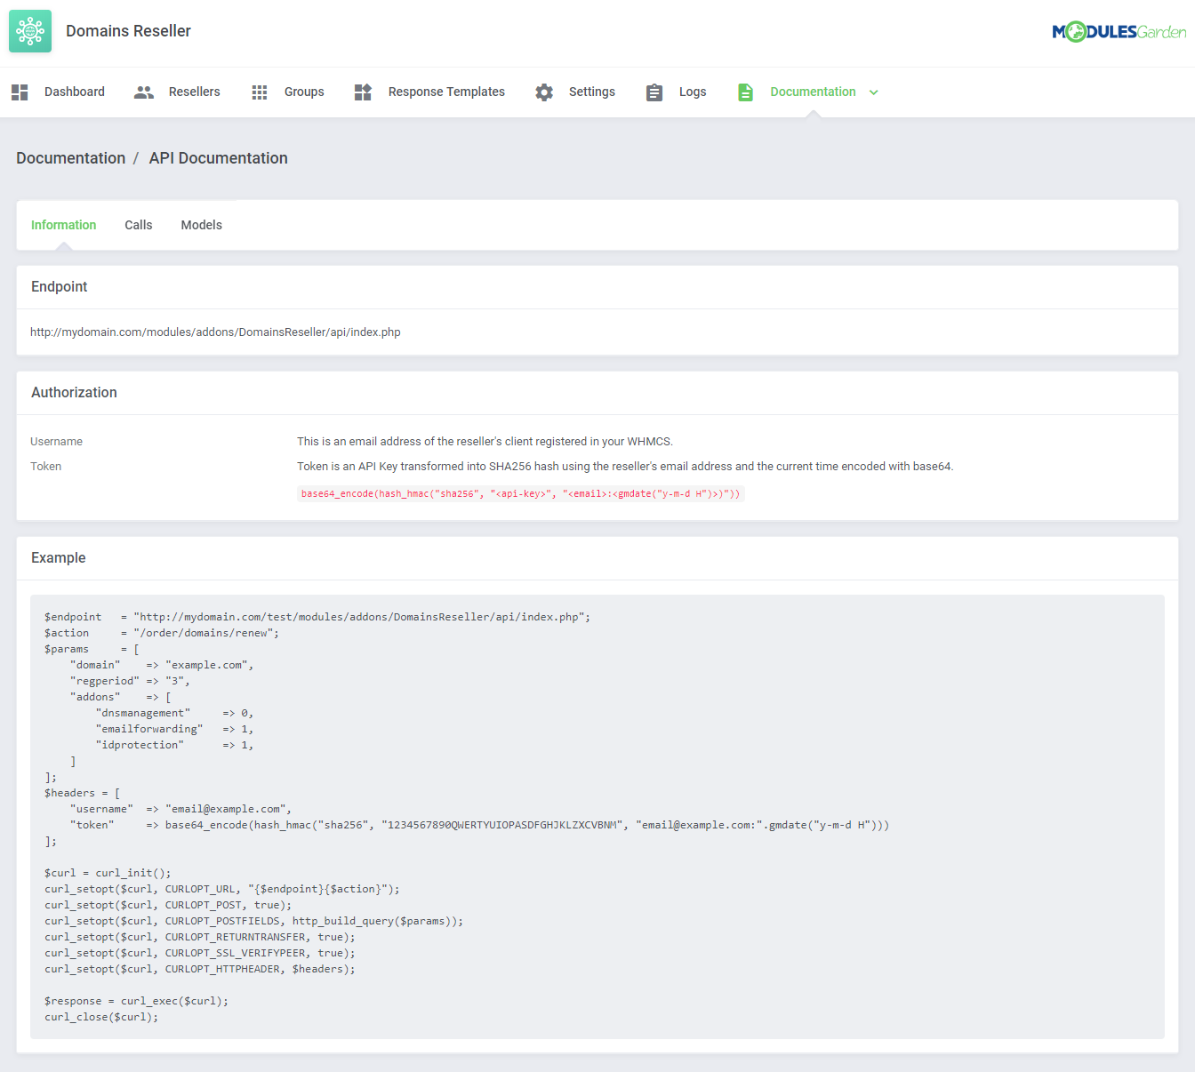Navigate to Logs from the menu
Screen dimensions: 1195x1072
[693, 92]
